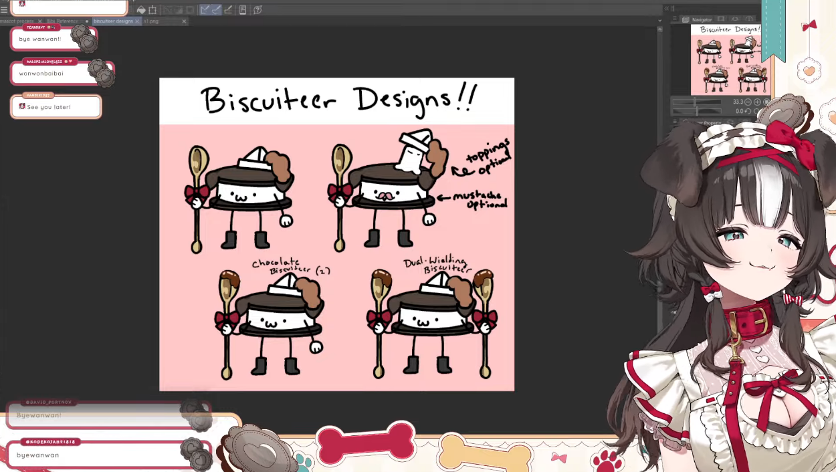Open the hamburger menu at top left

point(4,9)
